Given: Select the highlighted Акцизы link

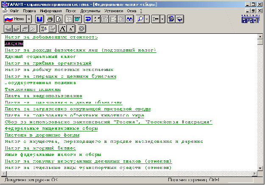Looking at the screenshot, I should pos(14,44).
